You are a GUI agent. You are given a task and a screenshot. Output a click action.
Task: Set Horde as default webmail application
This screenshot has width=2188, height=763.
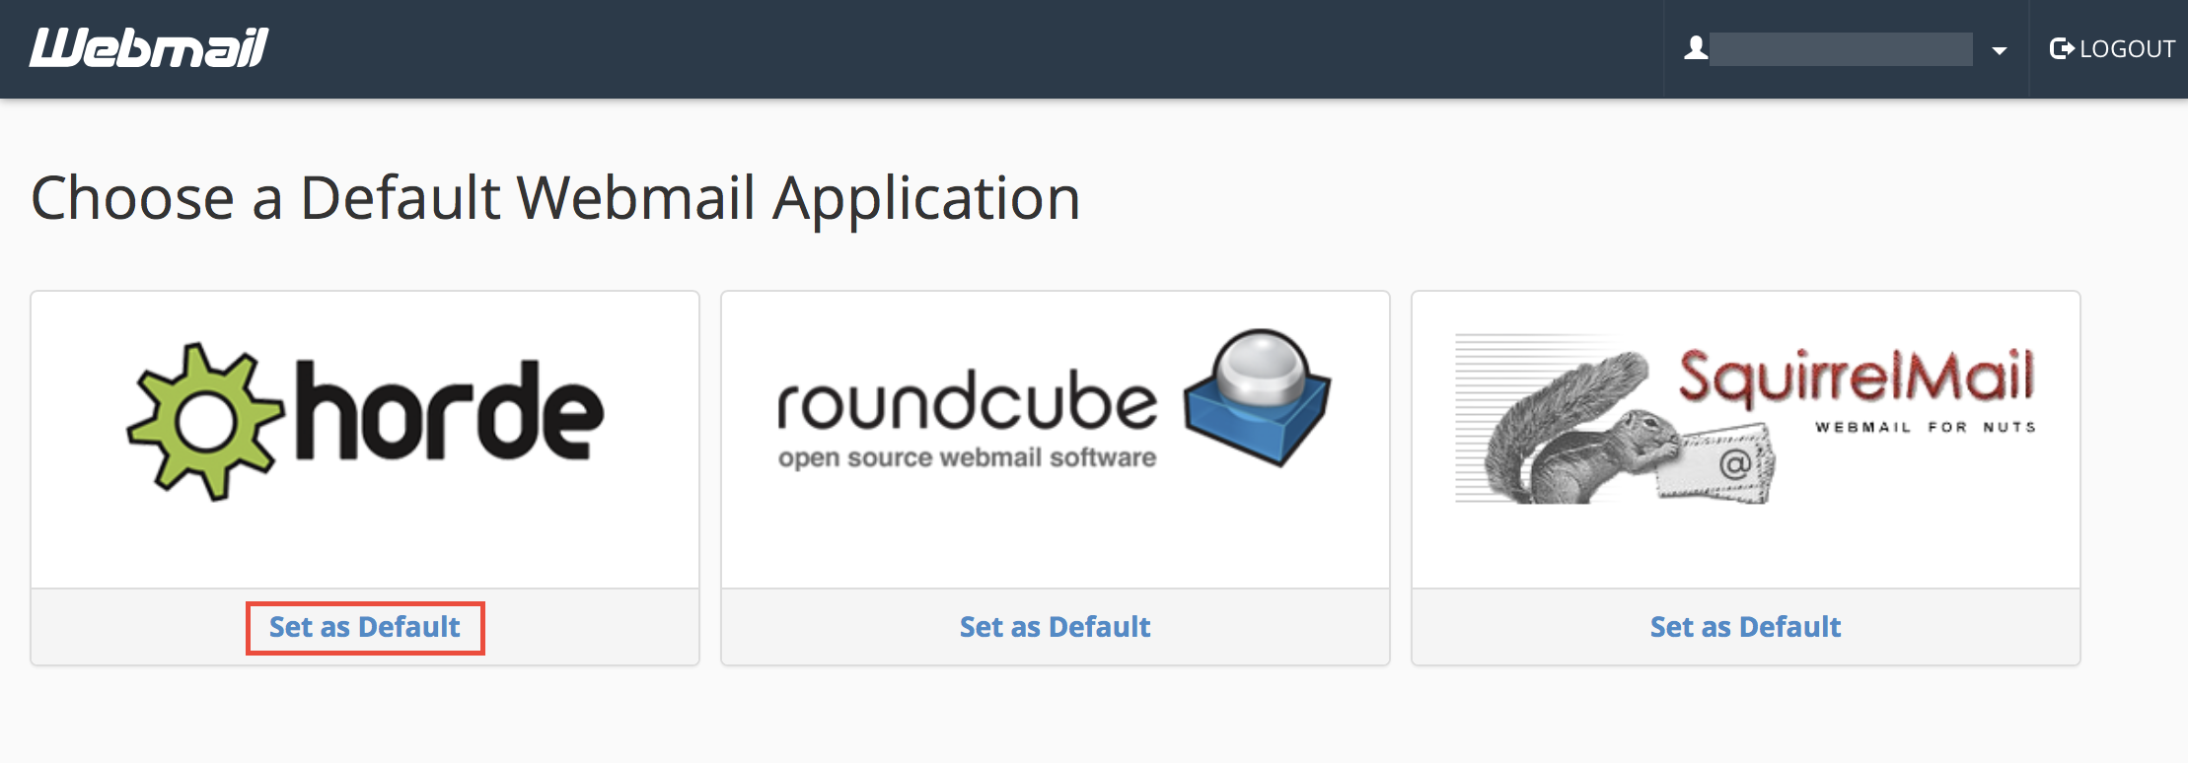pos(365,627)
